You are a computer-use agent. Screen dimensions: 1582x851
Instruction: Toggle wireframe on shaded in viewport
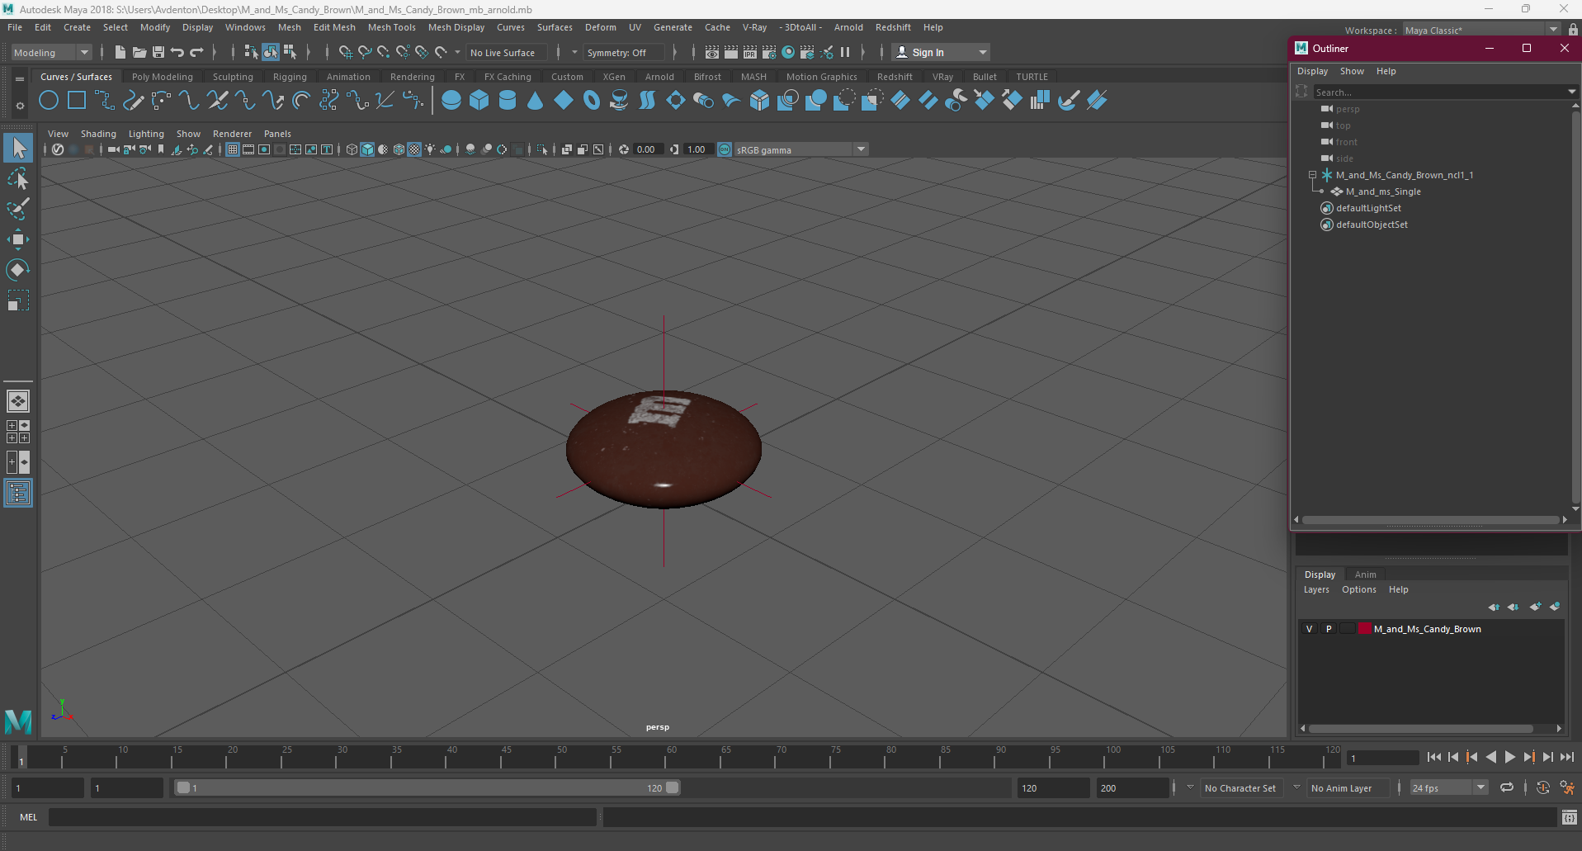coord(399,149)
